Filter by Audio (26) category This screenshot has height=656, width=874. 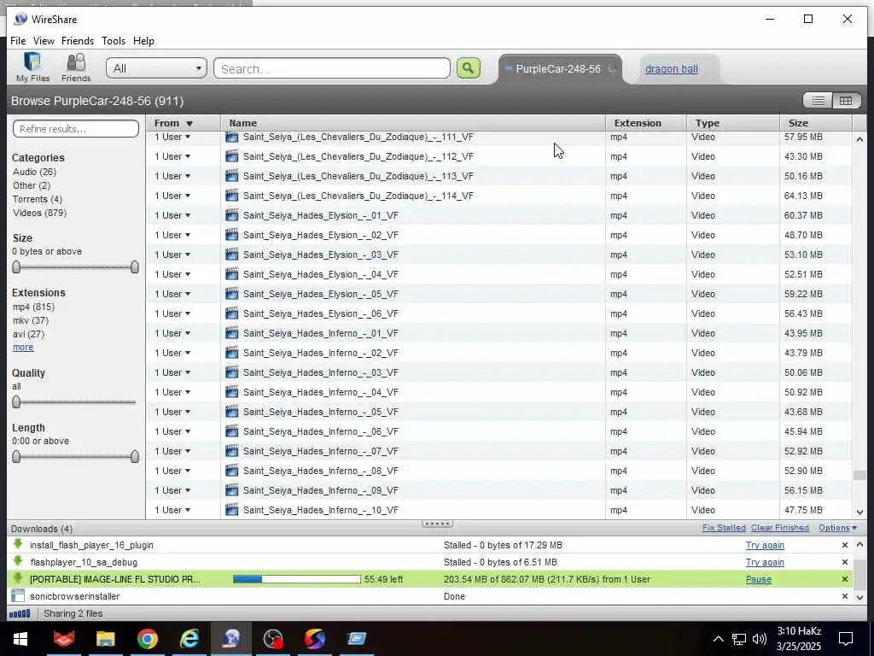(x=34, y=172)
